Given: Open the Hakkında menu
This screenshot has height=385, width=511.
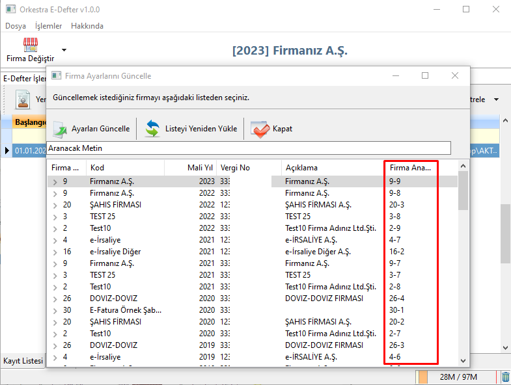Looking at the screenshot, I should click(87, 26).
